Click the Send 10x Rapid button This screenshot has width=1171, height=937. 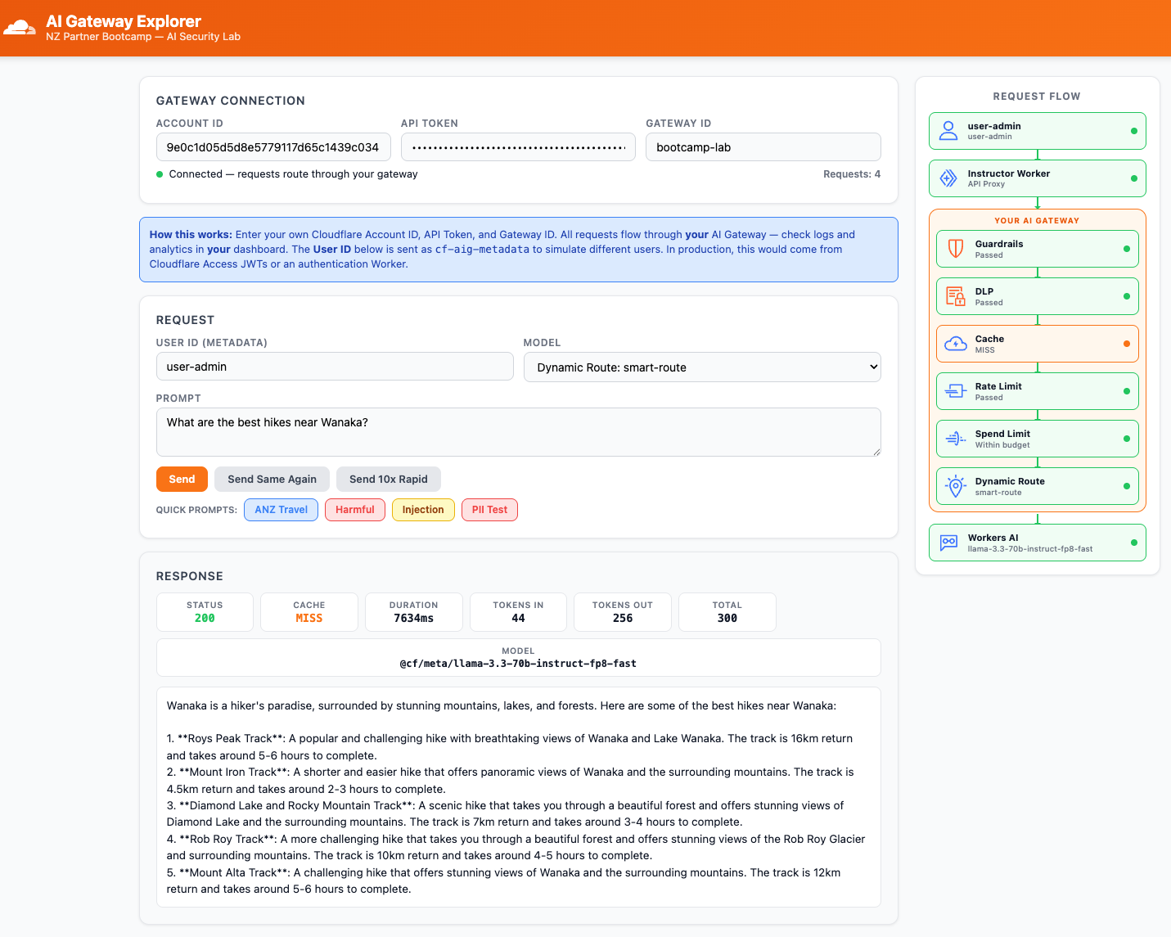click(389, 480)
